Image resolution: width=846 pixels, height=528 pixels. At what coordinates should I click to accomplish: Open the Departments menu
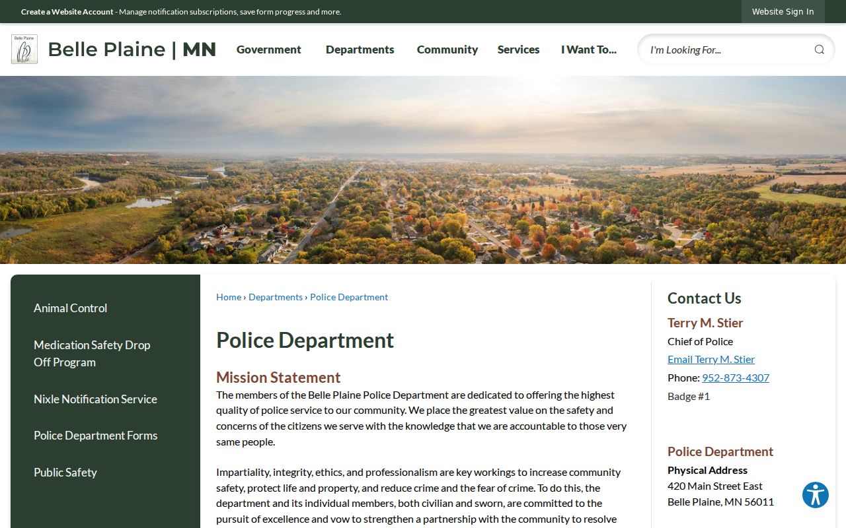pyautogui.click(x=360, y=49)
